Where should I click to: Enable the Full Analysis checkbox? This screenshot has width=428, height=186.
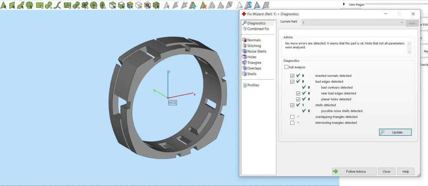[286, 67]
